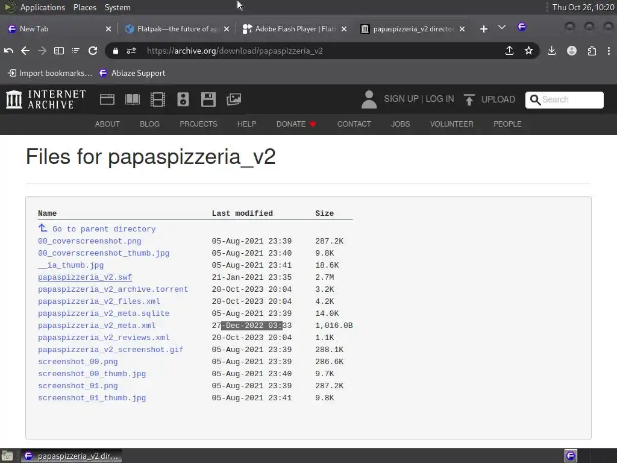Open the browser three-dot menu
The image size is (617, 463).
pos(609,51)
